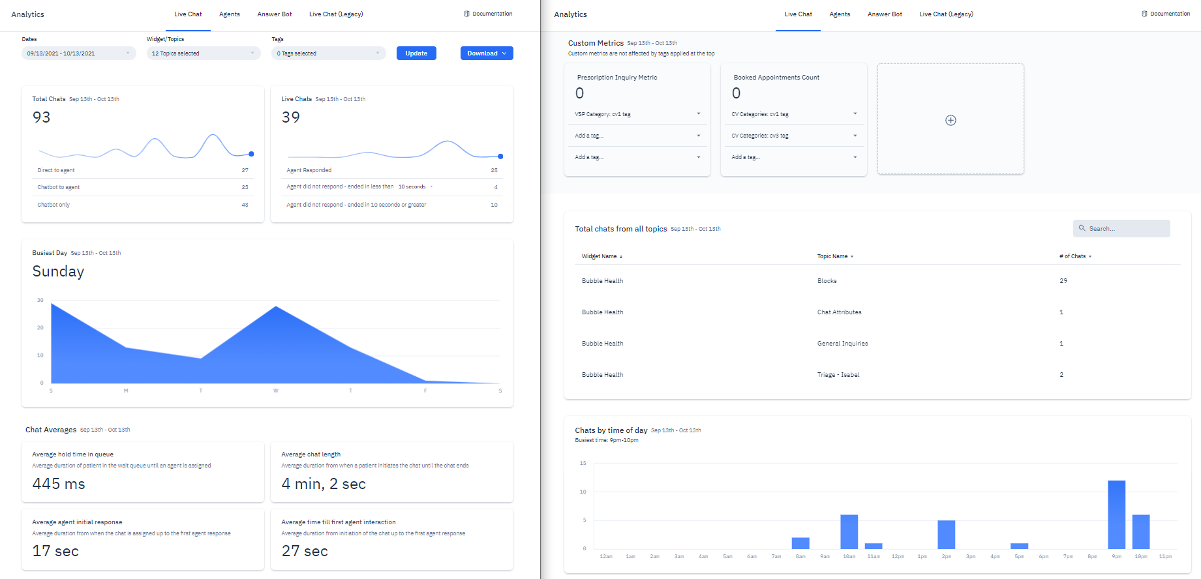Open CV Categories: cv3 tag dropdown
1201x579 pixels.
point(794,136)
